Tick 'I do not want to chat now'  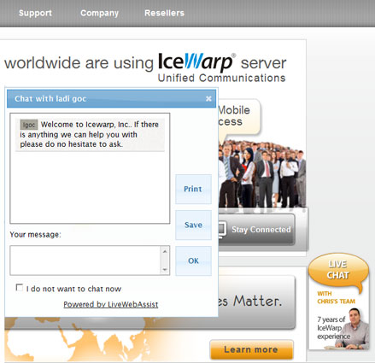tap(20, 288)
